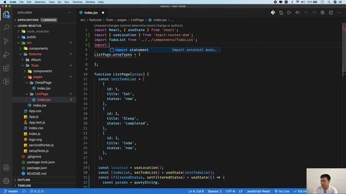Click the unsaved dot on index.jsx tab
This screenshot has height=194, width=346.
(103, 13)
